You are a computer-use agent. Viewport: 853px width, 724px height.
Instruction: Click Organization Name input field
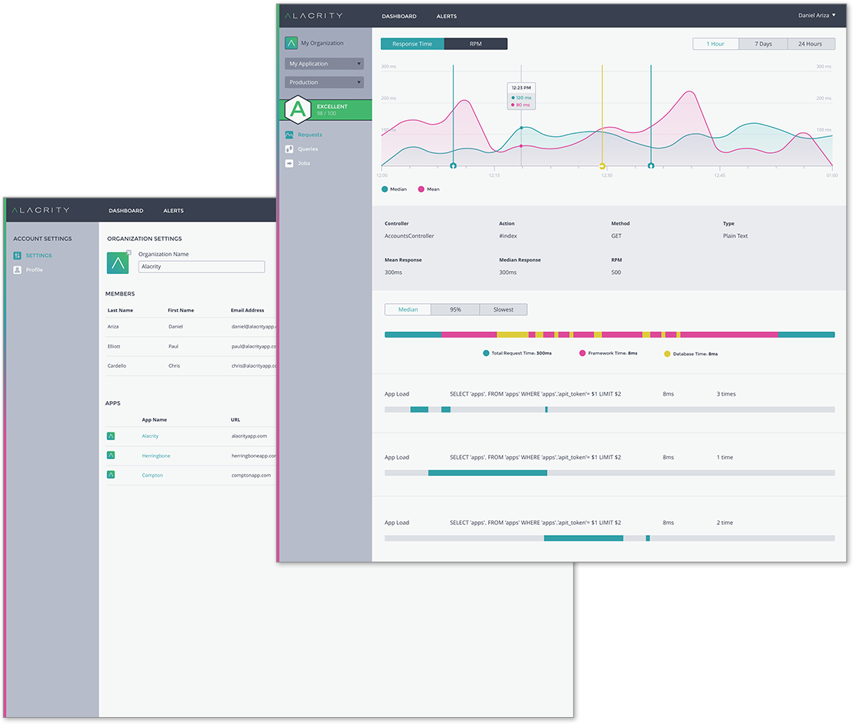pos(202,267)
